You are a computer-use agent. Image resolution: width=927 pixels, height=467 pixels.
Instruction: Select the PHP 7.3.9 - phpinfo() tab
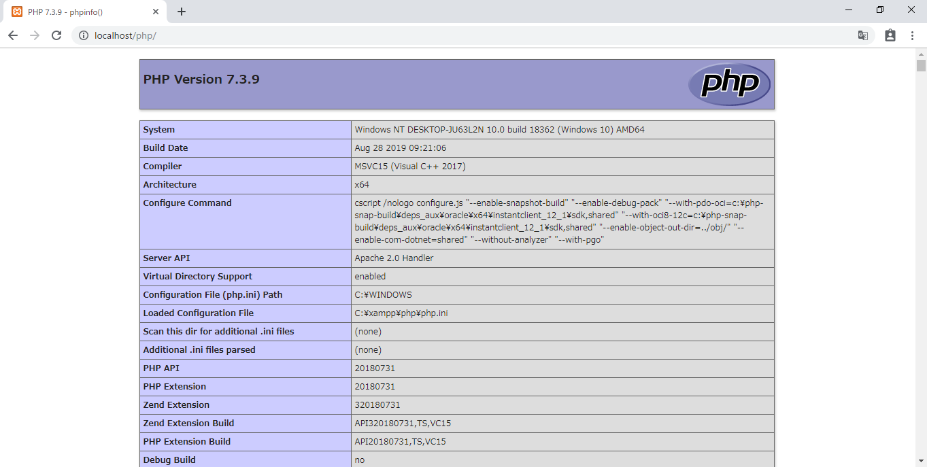[x=85, y=12]
